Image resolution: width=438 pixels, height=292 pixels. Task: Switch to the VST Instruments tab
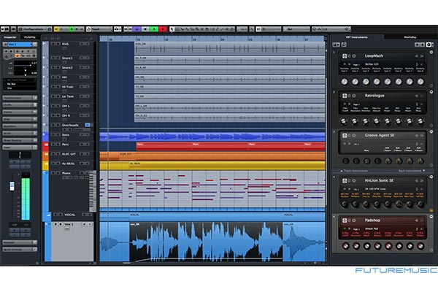point(356,37)
